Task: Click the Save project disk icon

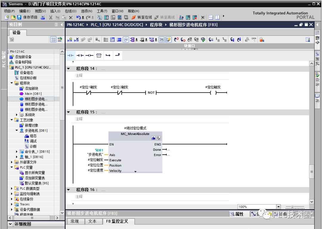Action: [19, 18]
